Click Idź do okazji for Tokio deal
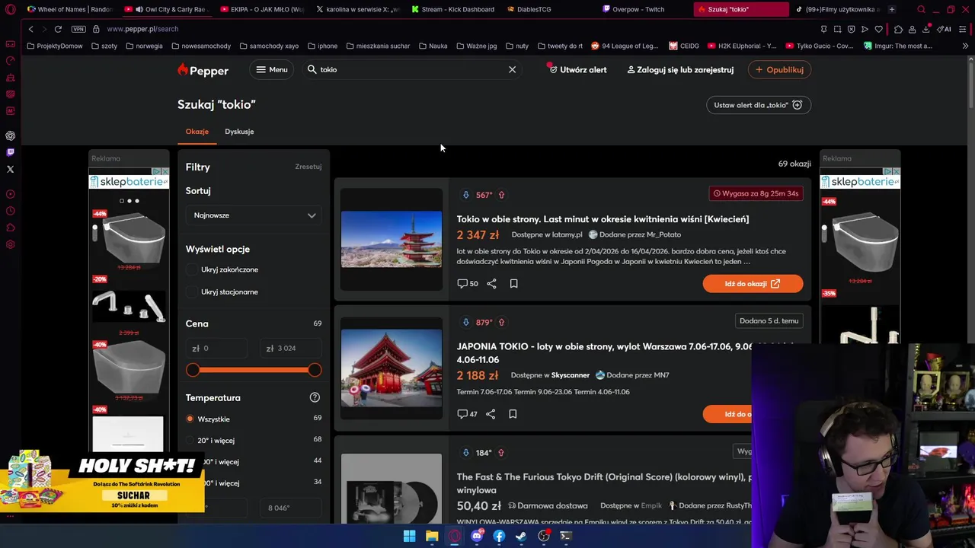 [753, 284]
